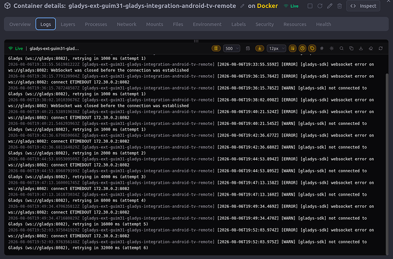This screenshot has height=259, width=393.
Task: Stop the container square icon
Action: [310, 6]
